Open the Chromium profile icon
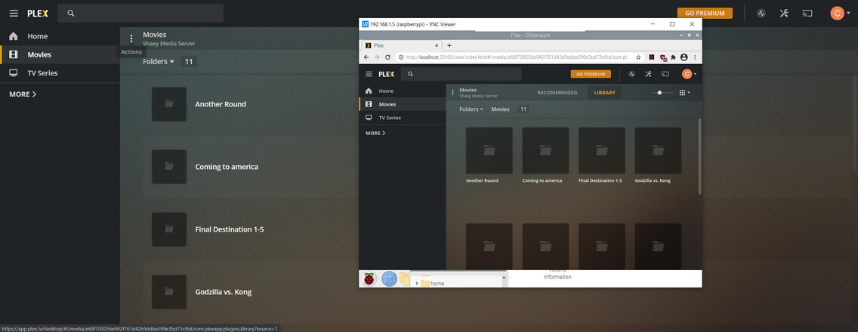The height and width of the screenshot is (332, 858). 684,57
